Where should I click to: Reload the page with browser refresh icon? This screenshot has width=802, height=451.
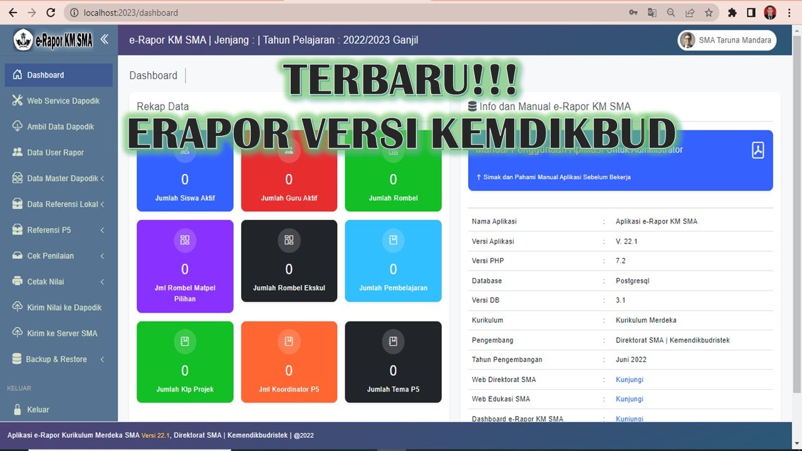click(x=51, y=13)
